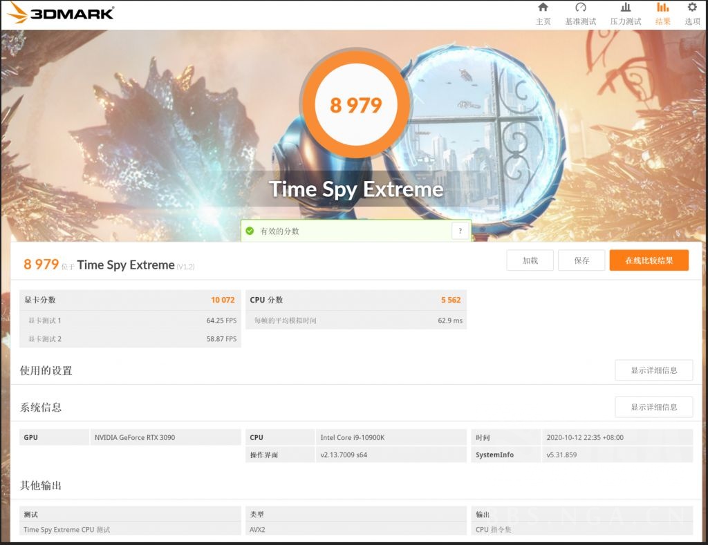Open the home icon tab
Image resolution: width=708 pixels, height=545 pixels.
[x=543, y=7]
